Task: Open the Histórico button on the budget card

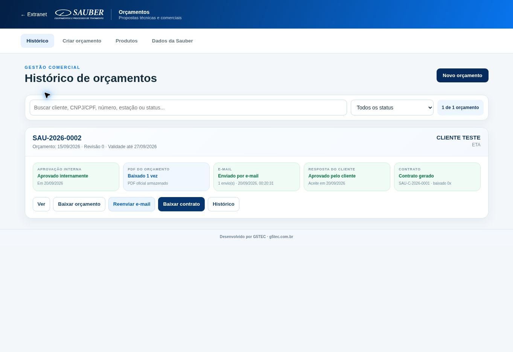Action: [x=224, y=204]
